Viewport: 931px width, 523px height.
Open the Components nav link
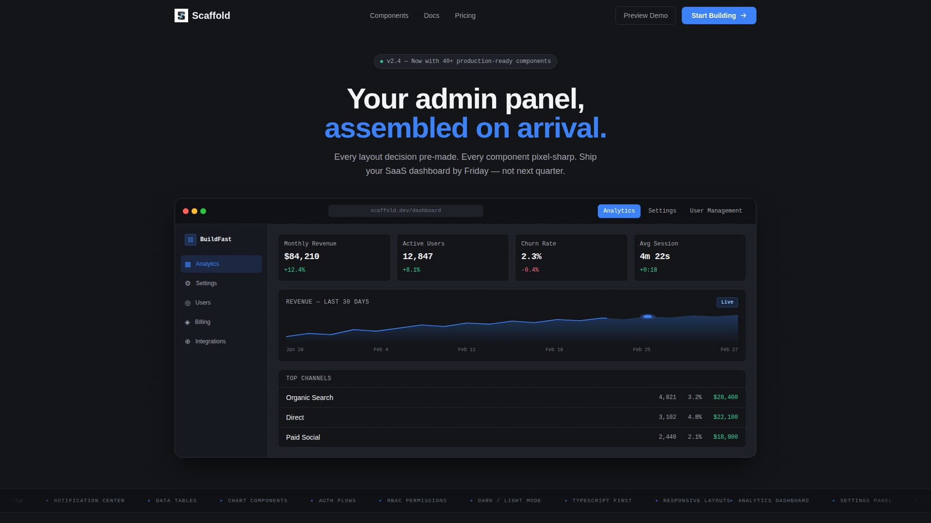(x=389, y=15)
